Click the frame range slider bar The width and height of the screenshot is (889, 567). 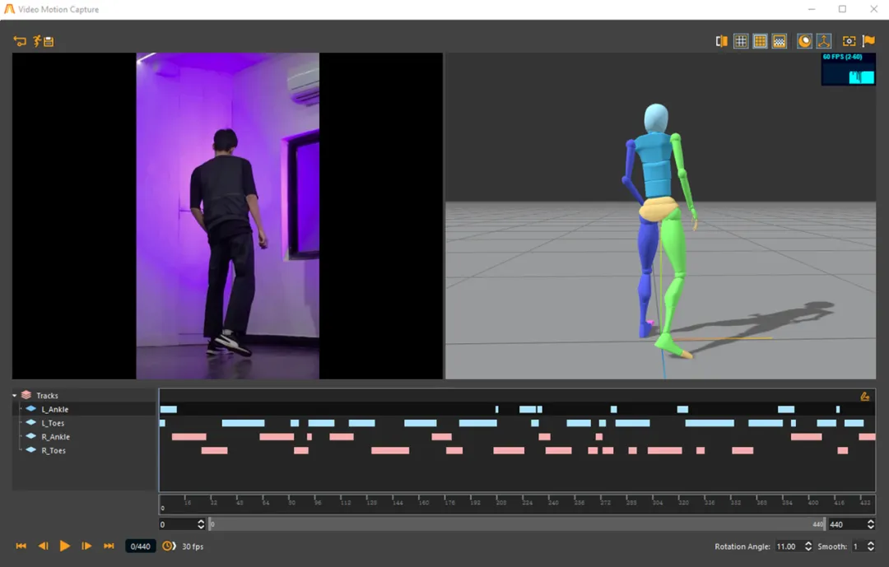516,524
